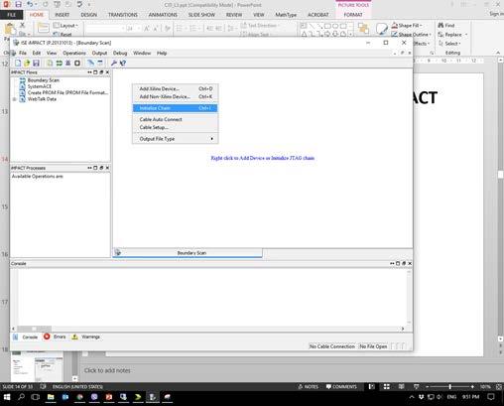The image size is (504, 406).
Task: Open the iMPACT Operations menu
Action: [74, 53]
